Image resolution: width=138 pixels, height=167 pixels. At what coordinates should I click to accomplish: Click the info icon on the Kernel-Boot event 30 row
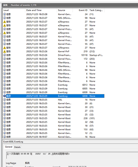point(4,107)
